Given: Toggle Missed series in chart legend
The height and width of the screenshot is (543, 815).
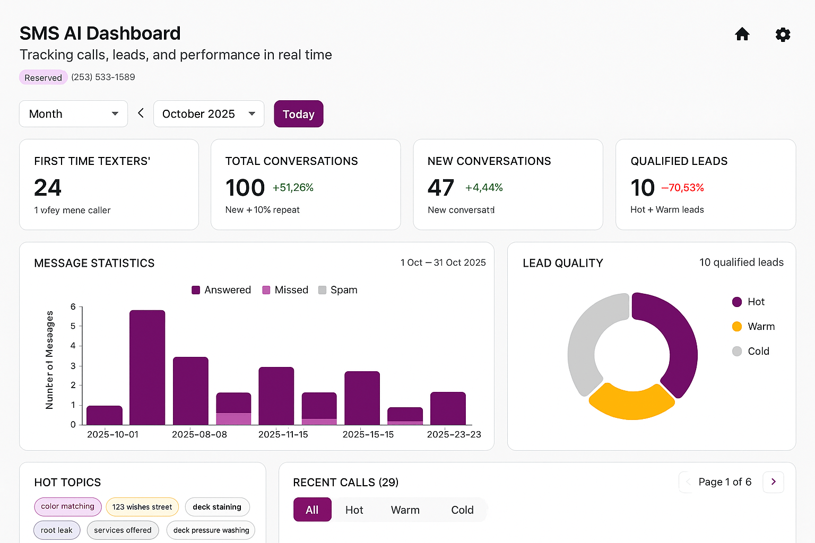Looking at the screenshot, I should pyautogui.click(x=285, y=290).
